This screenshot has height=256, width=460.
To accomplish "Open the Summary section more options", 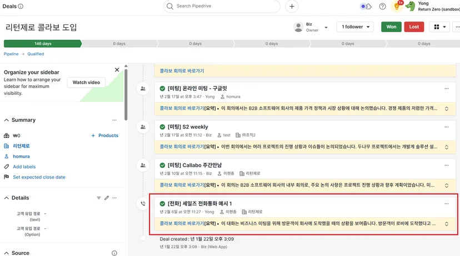I will coord(114,120).
